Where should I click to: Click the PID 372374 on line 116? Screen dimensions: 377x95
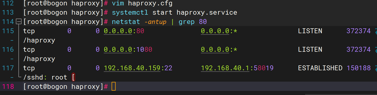(x=359, y=50)
